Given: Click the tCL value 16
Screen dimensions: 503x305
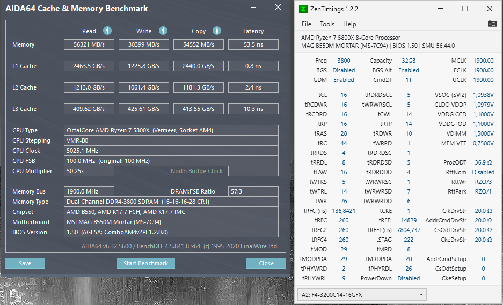Looking at the screenshot, I should click(344, 95).
